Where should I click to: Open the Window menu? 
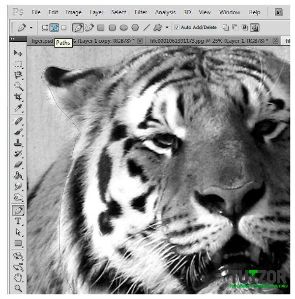point(230,12)
